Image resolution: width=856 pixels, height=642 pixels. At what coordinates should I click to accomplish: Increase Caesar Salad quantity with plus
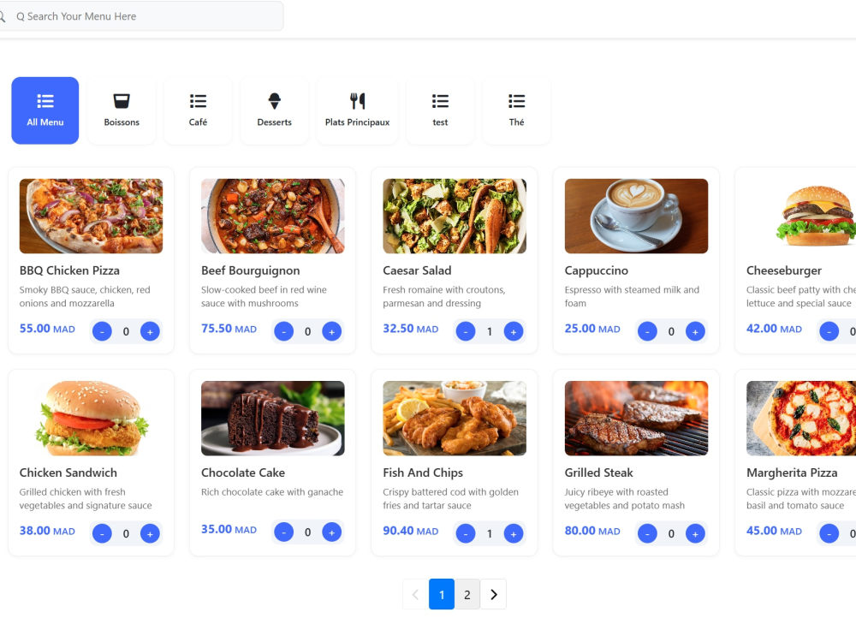coord(514,331)
